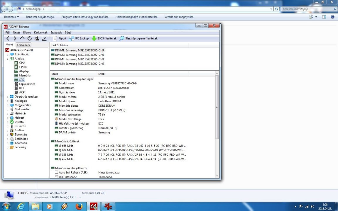
Task: Click the Eszköz leírása column header
Action: (119, 45)
